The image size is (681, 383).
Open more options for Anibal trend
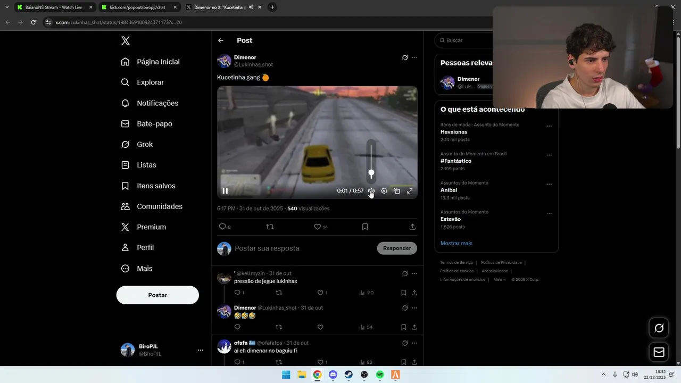coord(549,184)
